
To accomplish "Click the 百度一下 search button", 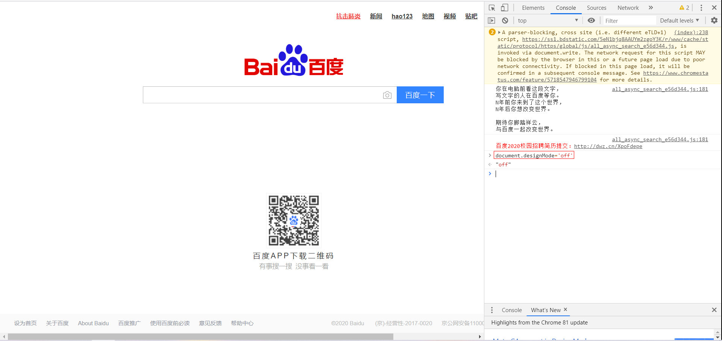I will point(420,95).
